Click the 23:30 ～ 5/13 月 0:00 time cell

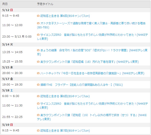17,36
